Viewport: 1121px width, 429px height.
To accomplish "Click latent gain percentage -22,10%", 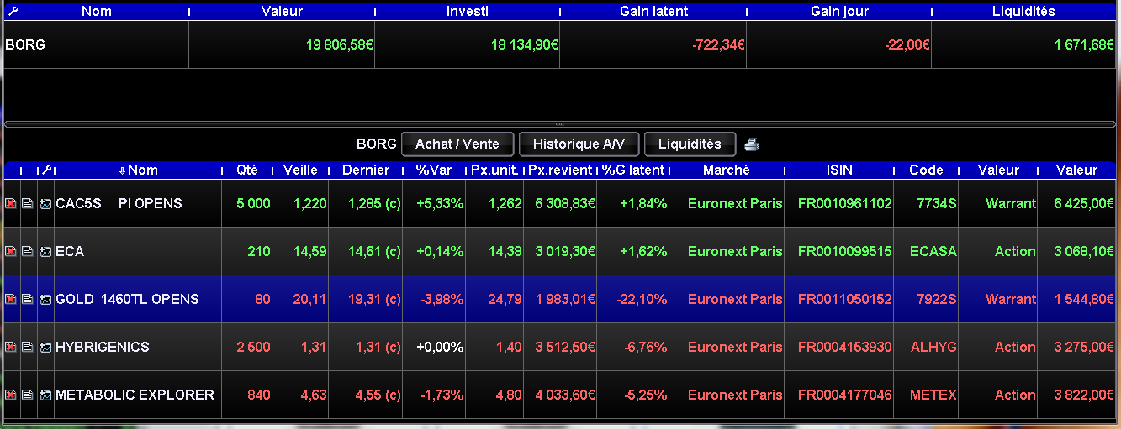I will pyautogui.click(x=641, y=299).
